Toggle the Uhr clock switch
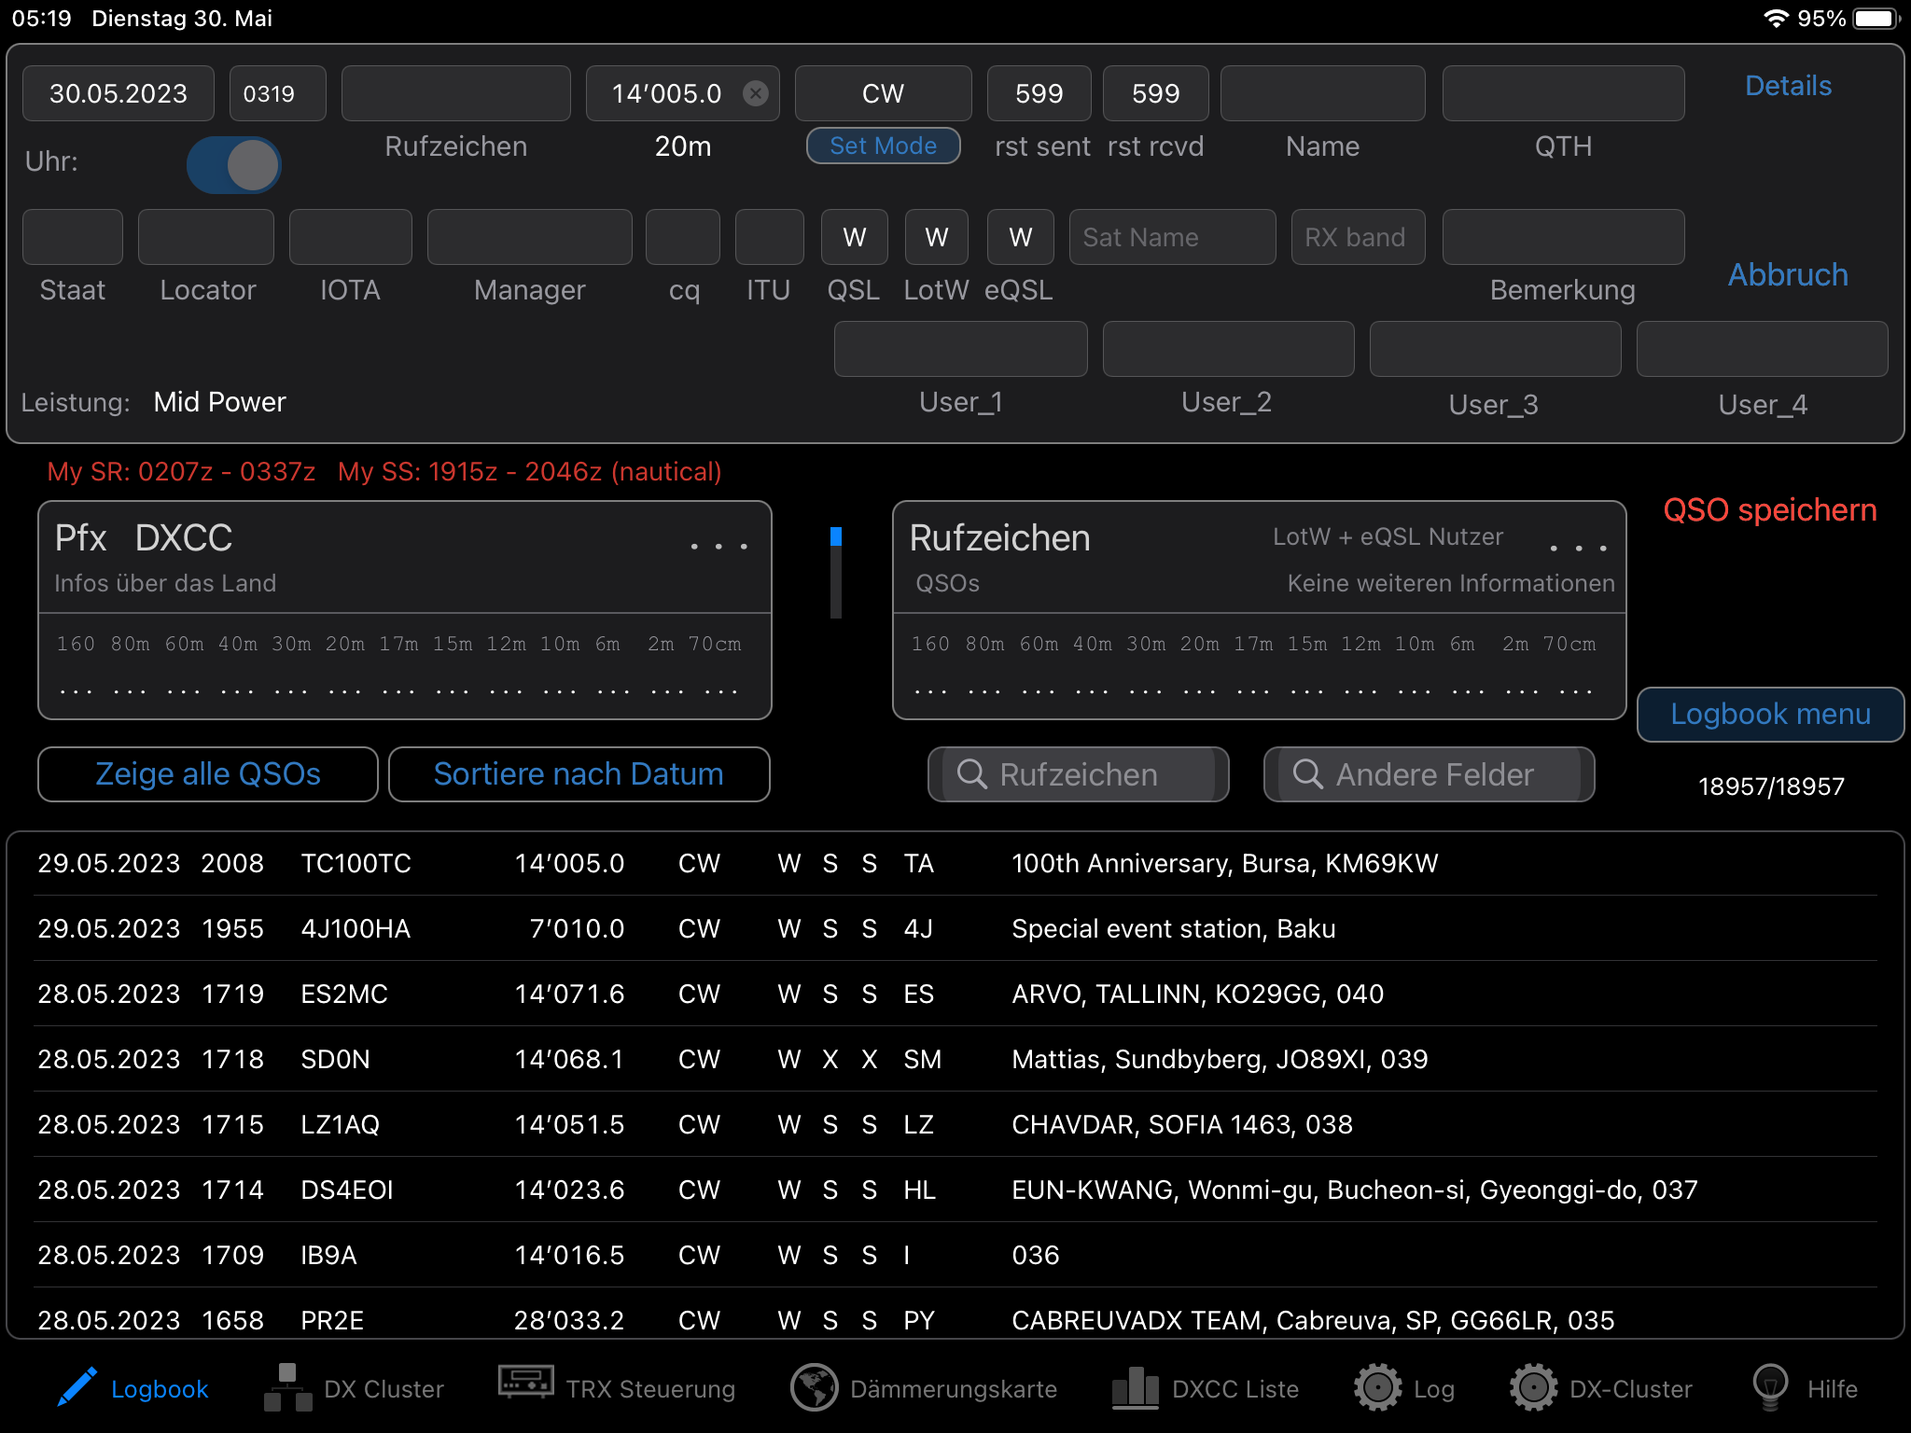The height and width of the screenshot is (1433, 1911). coord(233,165)
